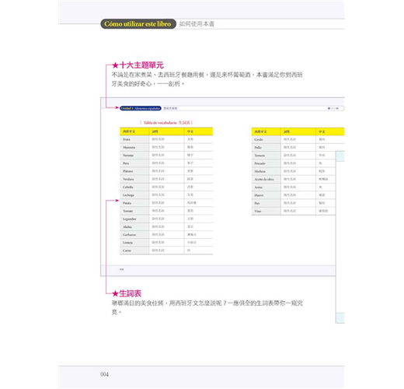Image resolution: width=404 pixels, height=389 pixels.
Task: Select the Verdura word cell
Action: pos(134,179)
